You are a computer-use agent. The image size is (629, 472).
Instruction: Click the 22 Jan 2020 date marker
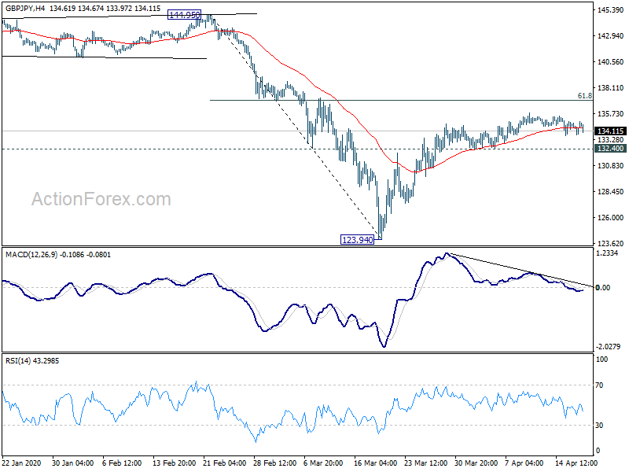pyautogui.click(x=21, y=463)
